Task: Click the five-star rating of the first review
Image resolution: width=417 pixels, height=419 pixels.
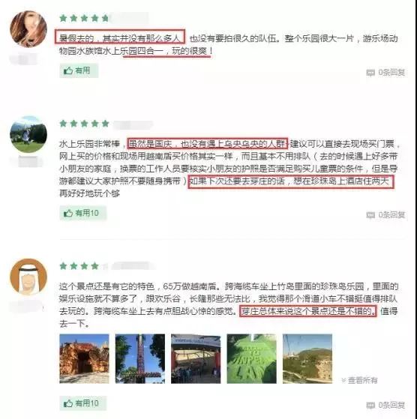Action: click(84, 18)
